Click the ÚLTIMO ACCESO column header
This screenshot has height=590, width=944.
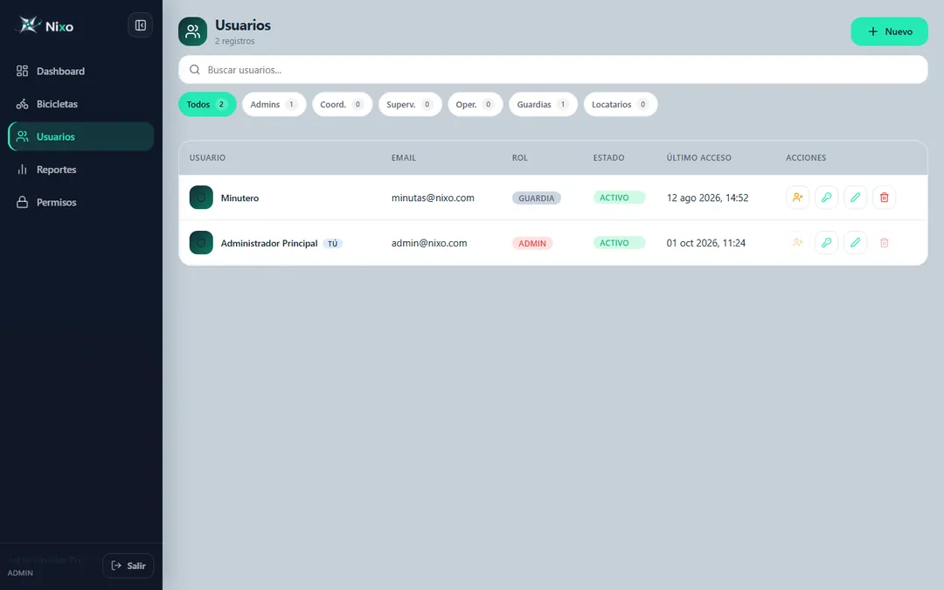point(699,157)
